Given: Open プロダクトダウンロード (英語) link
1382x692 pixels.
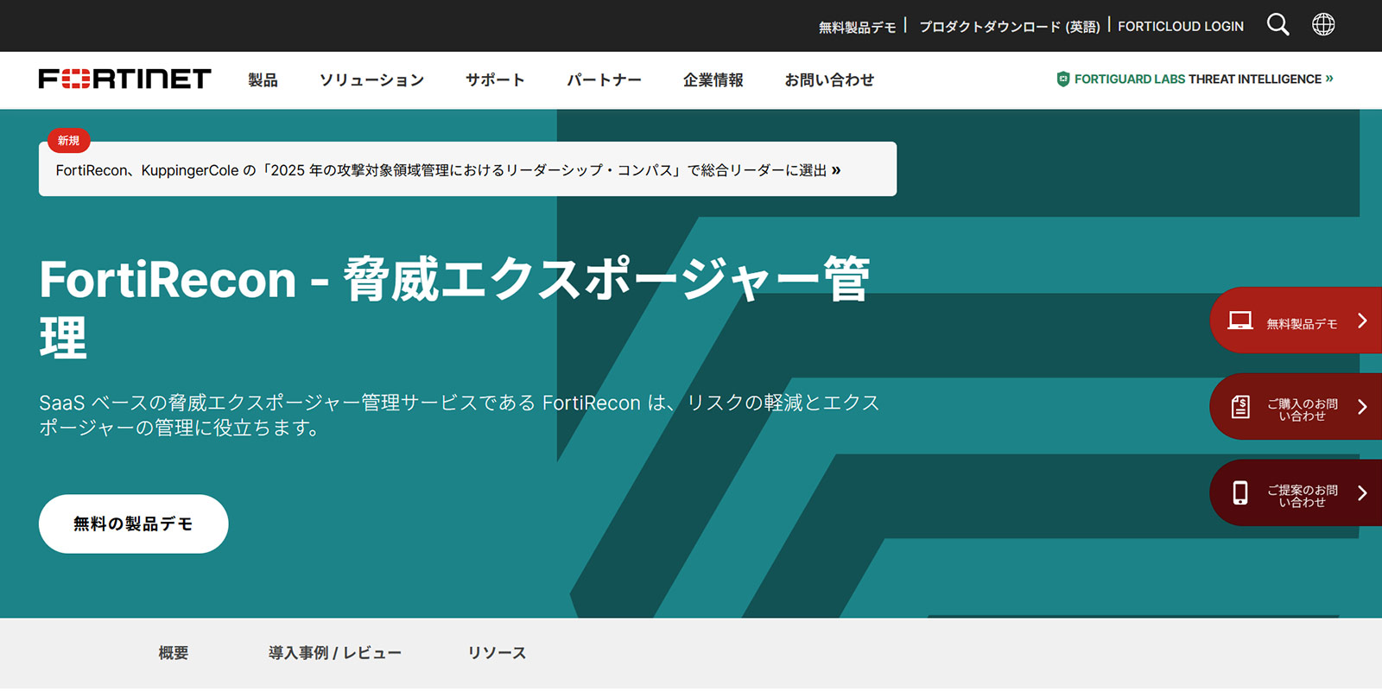Looking at the screenshot, I should click(1009, 27).
